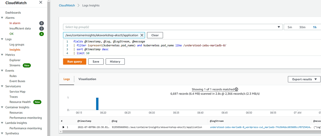Open Lambda Insights Performance monitoring
The width and height of the screenshot is (321, 136).
pyautogui.click(x=26, y=128)
